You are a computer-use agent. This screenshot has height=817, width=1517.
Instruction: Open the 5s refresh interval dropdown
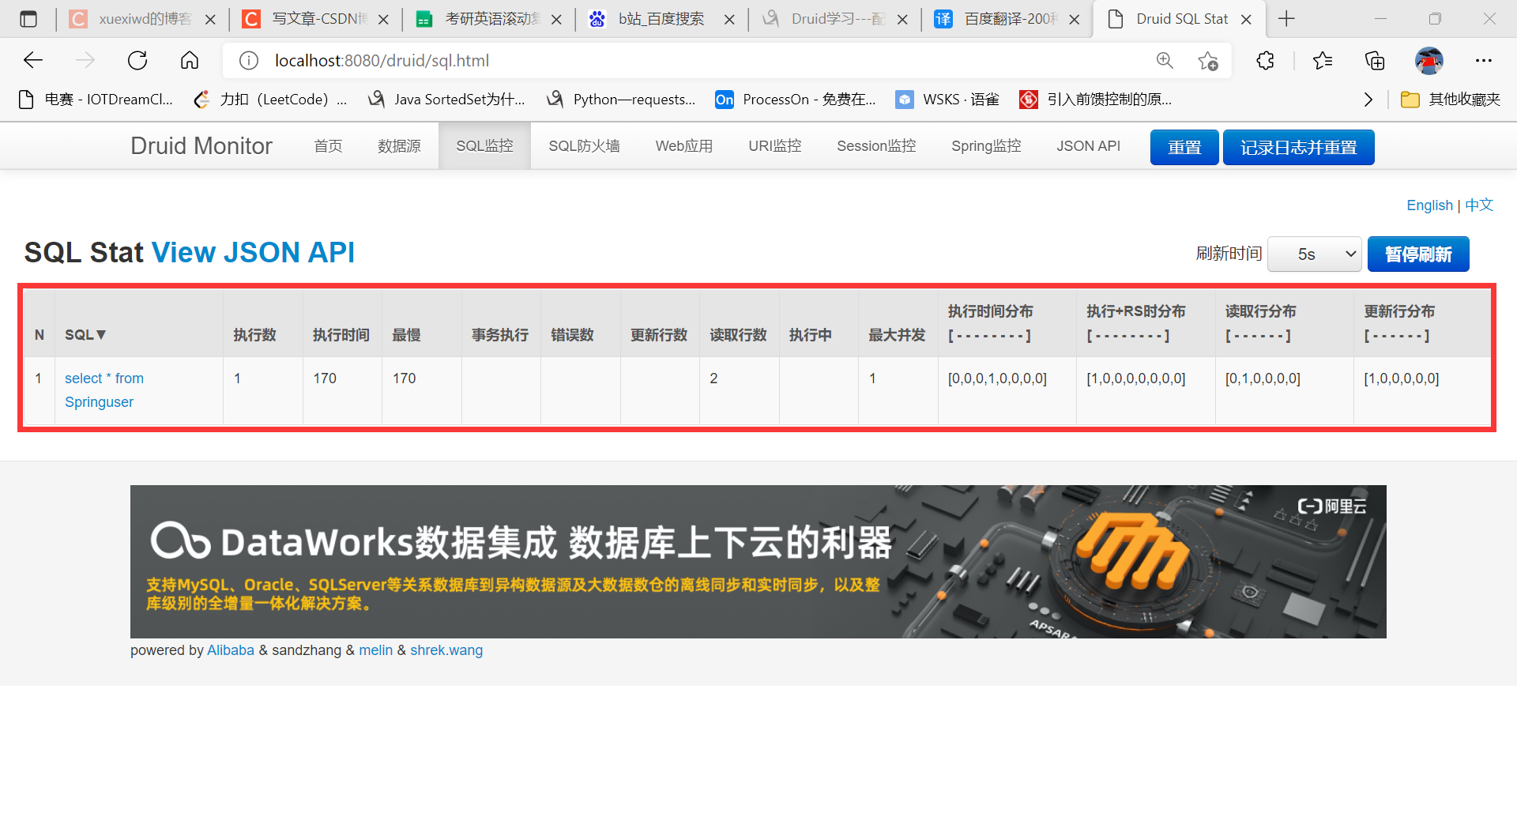click(1314, 254)
